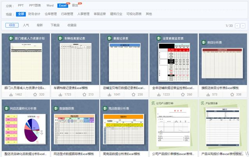The height and width of the screenshot is (157, 249).
Task: Sort results by 下载量
Action: click(x=55, y=25)
